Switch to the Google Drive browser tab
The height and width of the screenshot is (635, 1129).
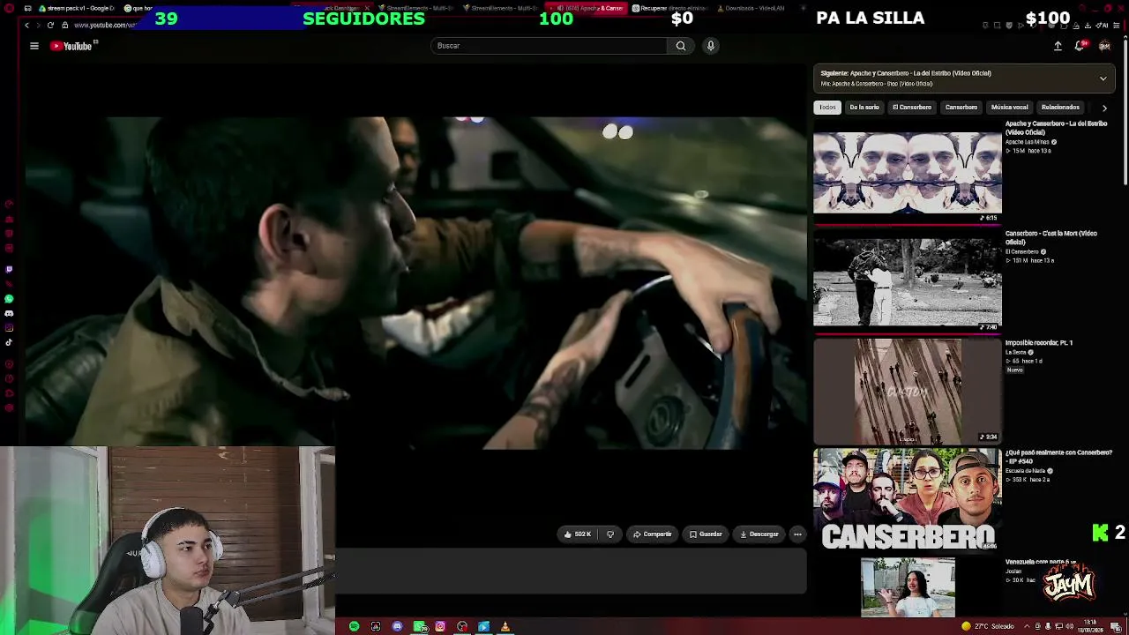78,8
